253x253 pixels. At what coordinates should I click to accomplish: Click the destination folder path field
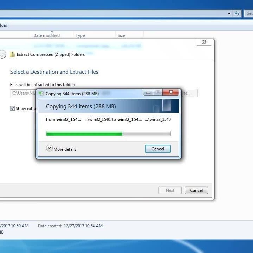[23, 93]
